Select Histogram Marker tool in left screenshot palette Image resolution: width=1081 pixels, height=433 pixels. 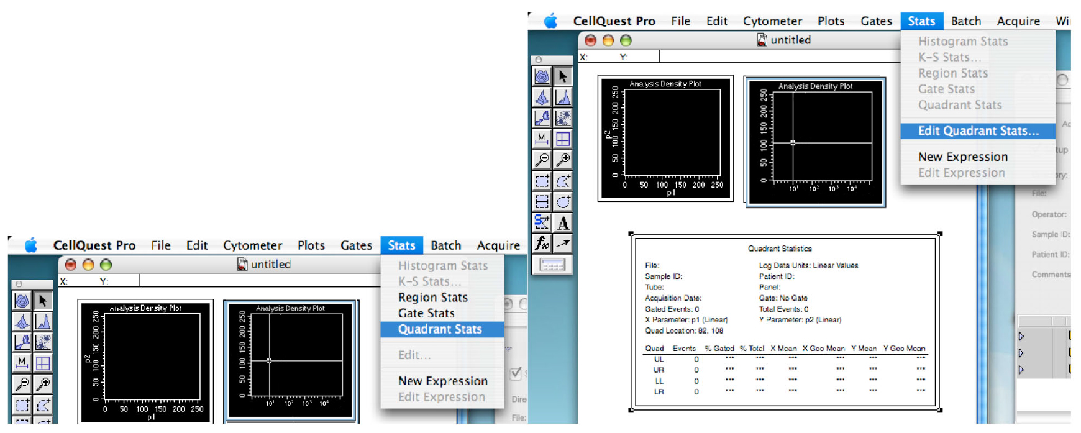pos(22,363)
